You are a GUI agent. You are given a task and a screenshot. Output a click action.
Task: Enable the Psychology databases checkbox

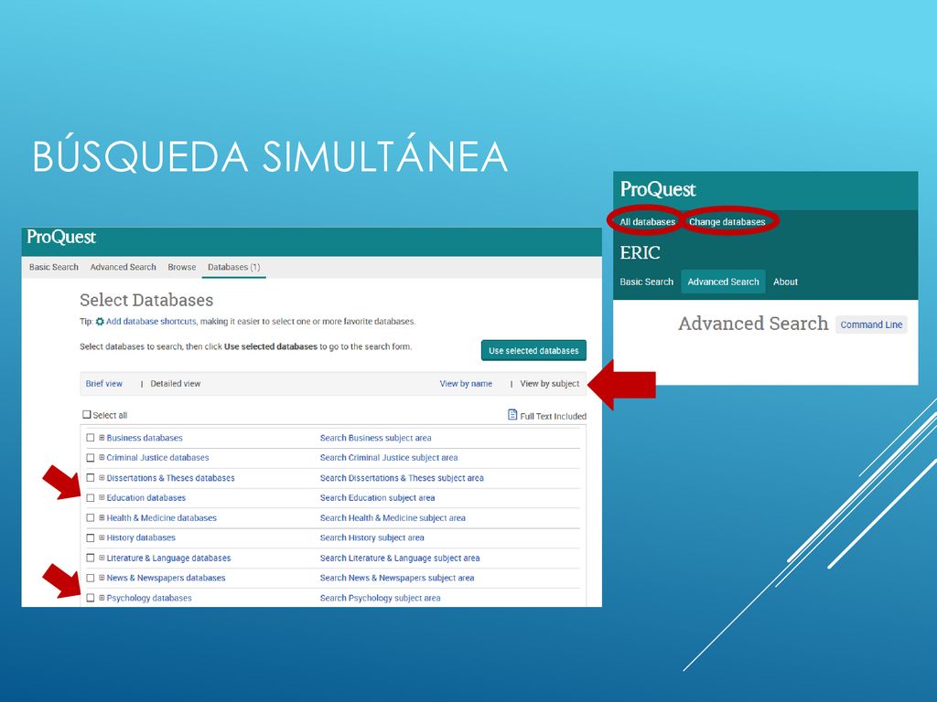pos(91,598)
